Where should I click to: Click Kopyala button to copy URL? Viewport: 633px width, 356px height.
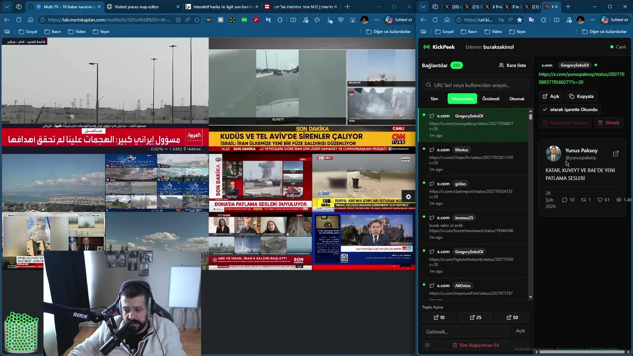[581, 96]
